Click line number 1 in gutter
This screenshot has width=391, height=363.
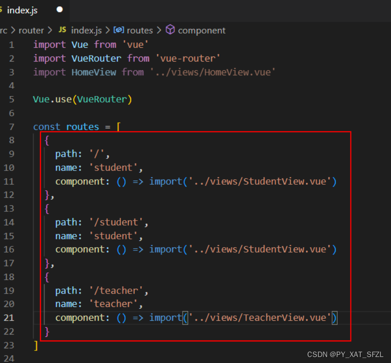pos(11,45)
